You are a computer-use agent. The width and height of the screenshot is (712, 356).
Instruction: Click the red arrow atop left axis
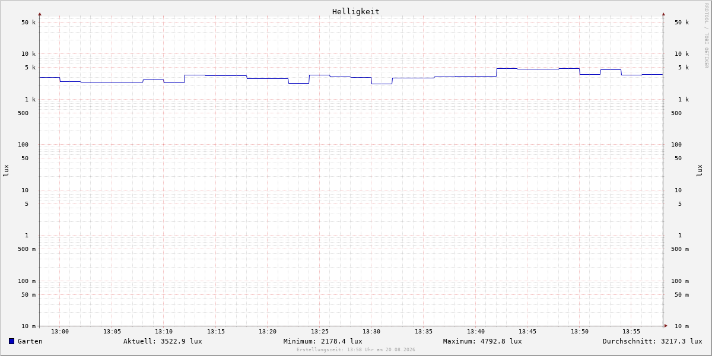click(x=40, y=14)
